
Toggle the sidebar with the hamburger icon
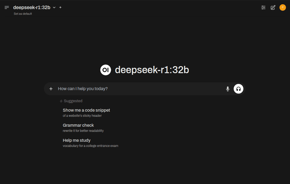pos(7,7)
